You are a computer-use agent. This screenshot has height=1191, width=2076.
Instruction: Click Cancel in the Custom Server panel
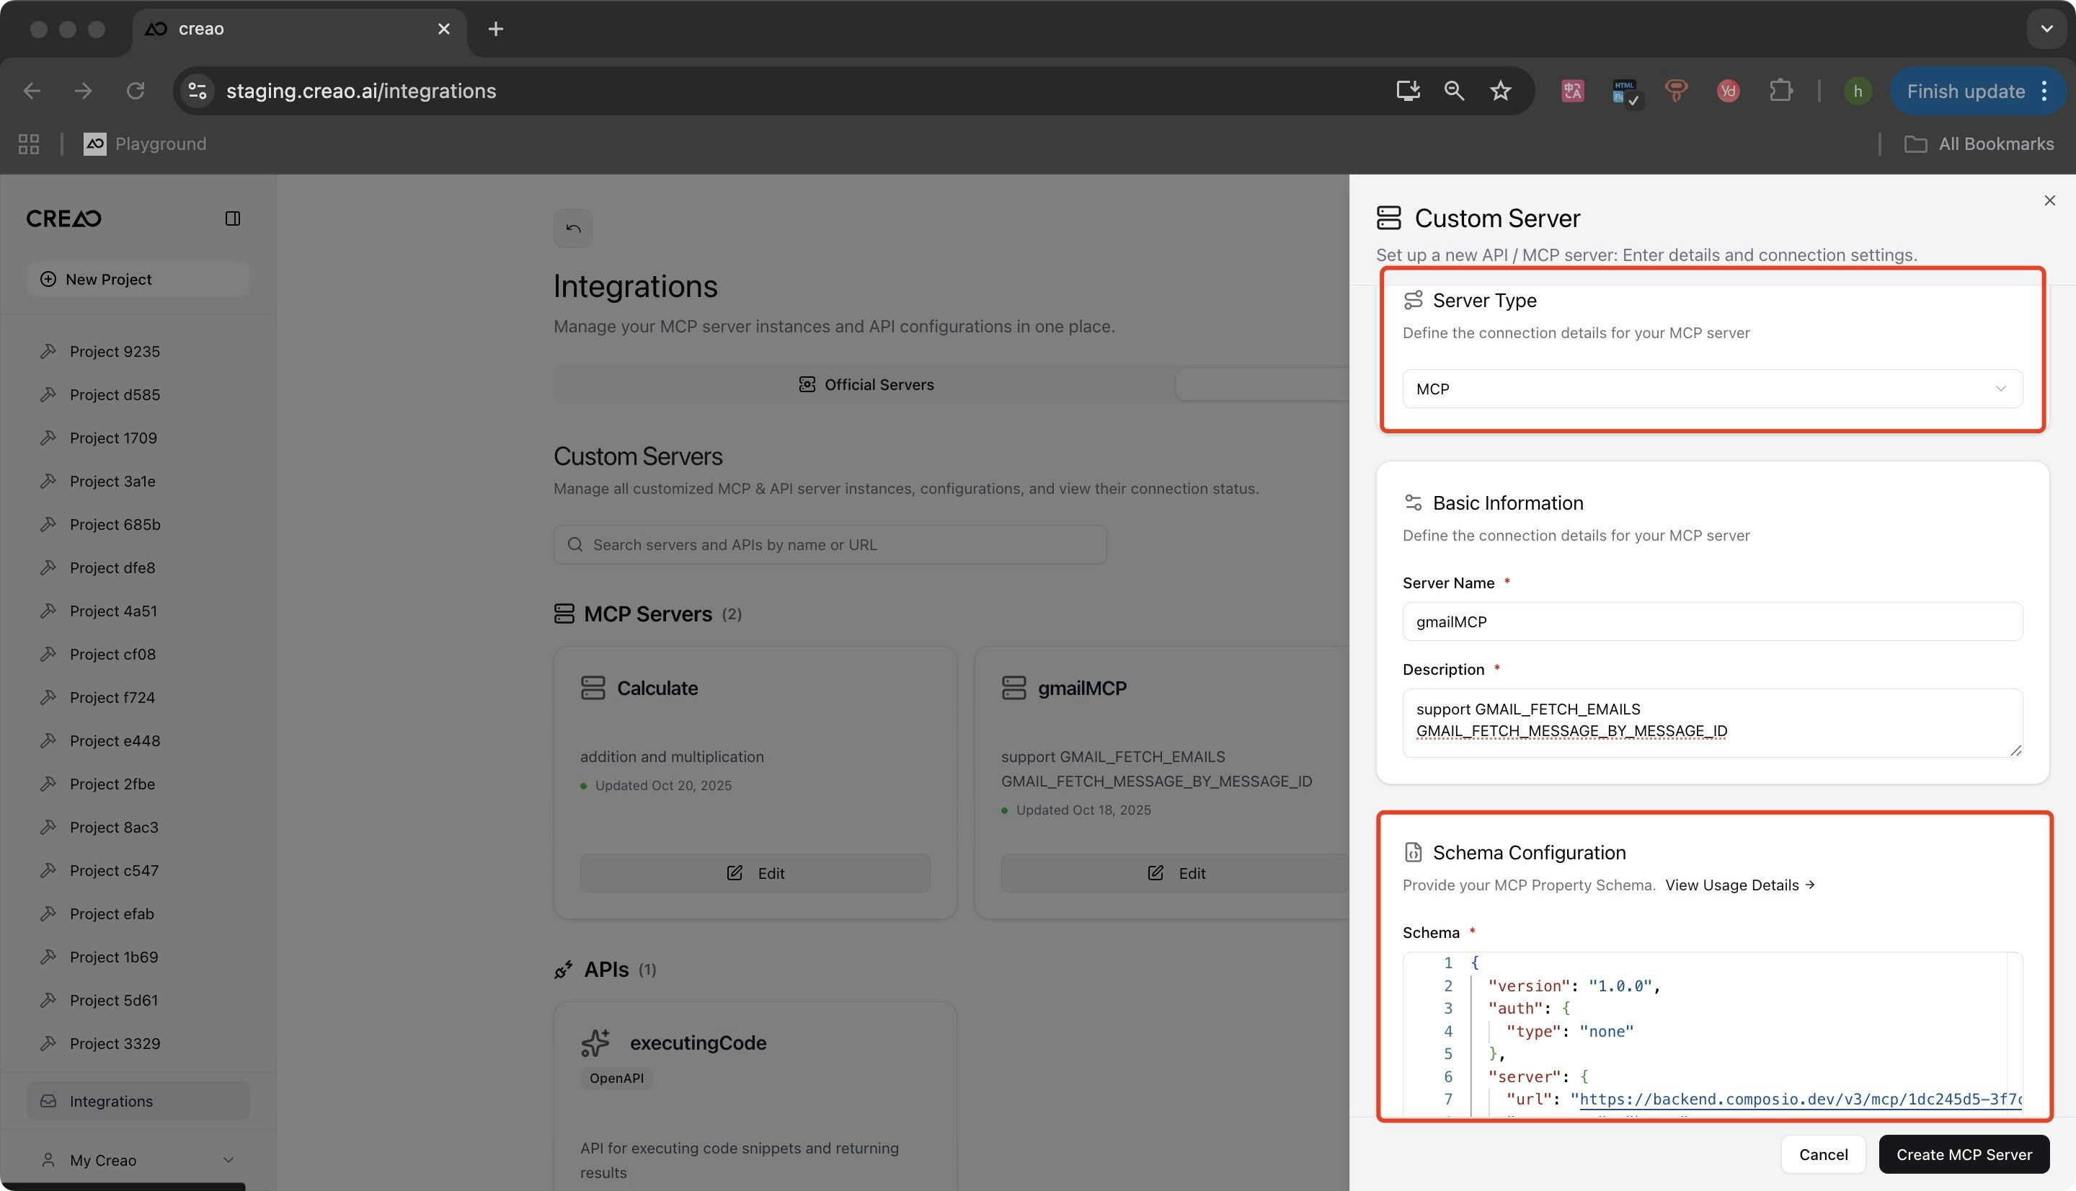(x=1822, y=1154)
